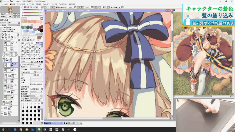Show the ボツラフ folder
This screenshot has width=235, height=132.
[2, 113]
